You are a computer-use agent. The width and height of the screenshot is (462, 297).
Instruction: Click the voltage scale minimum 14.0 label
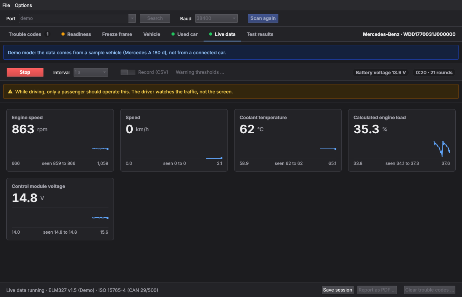coord(16,232)
